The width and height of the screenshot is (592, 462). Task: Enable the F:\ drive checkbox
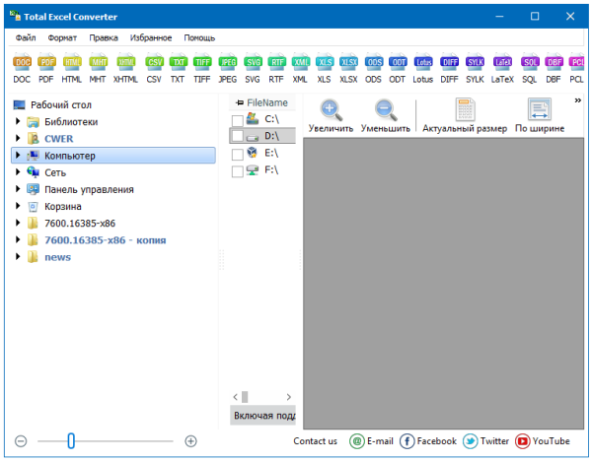pos(237,171)
